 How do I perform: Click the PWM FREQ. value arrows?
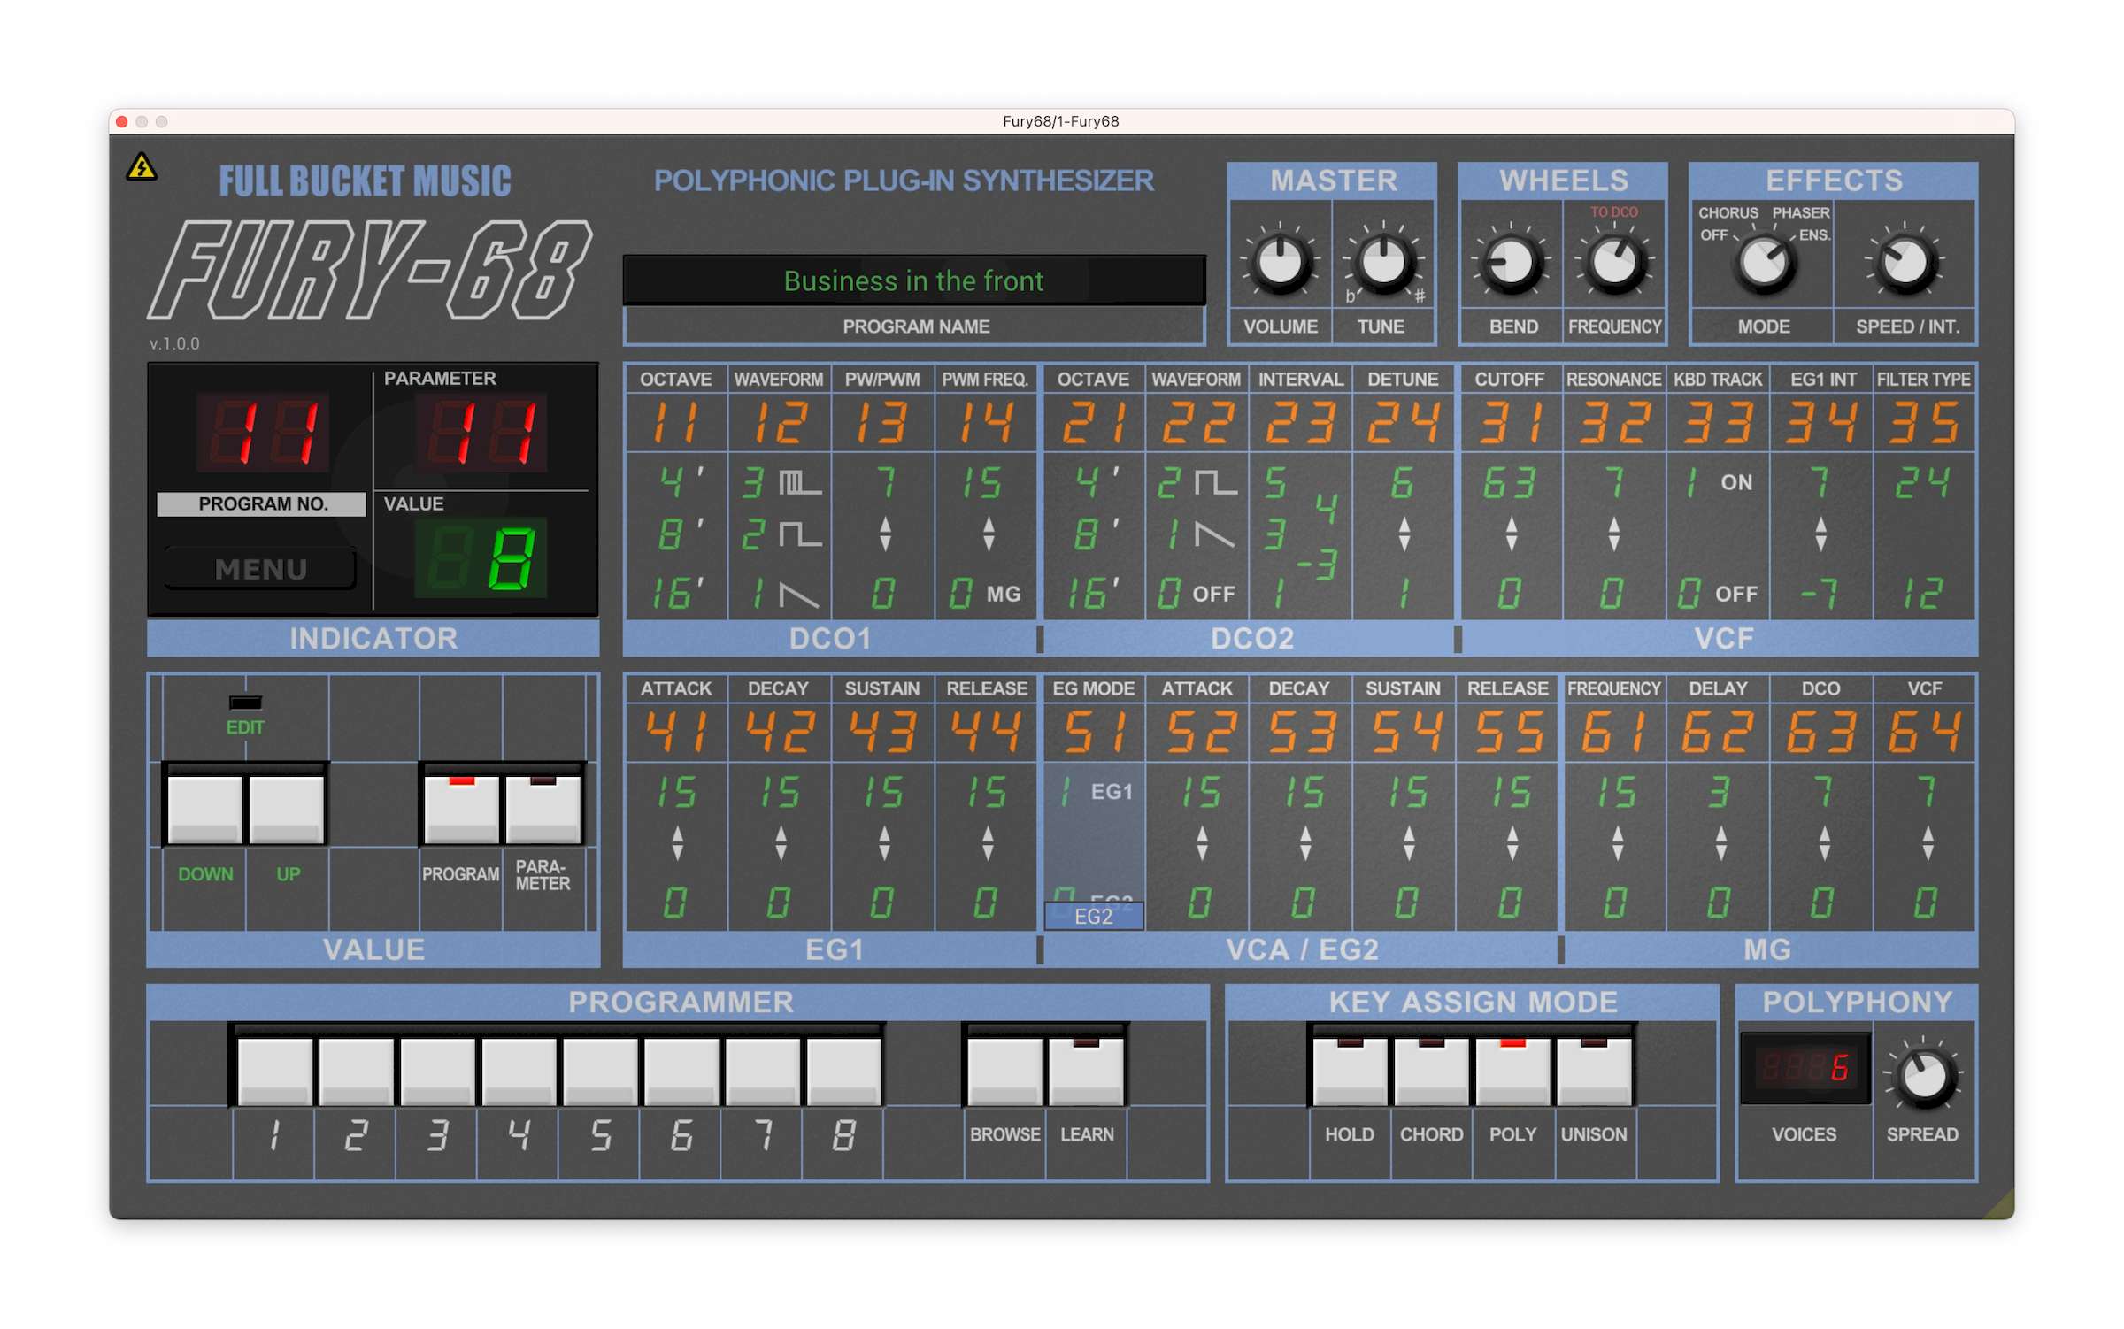[x=989, y=534]
